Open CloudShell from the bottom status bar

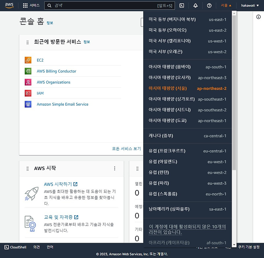point(15,247)
